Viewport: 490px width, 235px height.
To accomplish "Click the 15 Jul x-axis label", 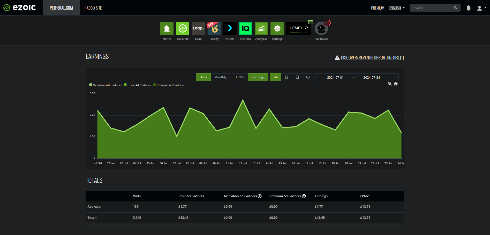I will click(x=282, y=163).
